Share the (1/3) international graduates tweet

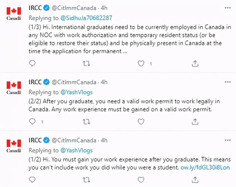(195, 63)
